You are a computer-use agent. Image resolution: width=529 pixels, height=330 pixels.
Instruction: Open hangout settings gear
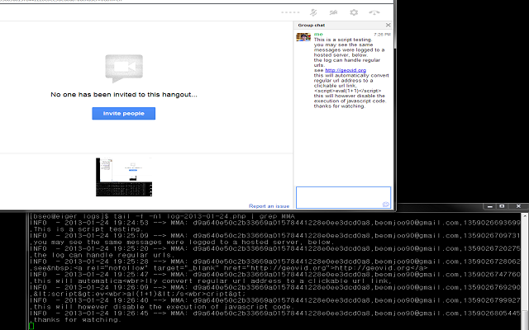pyautogui.click(x=354, y=12)
